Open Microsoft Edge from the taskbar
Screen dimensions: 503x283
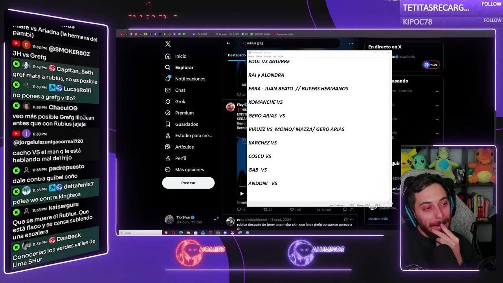(181, 233)
